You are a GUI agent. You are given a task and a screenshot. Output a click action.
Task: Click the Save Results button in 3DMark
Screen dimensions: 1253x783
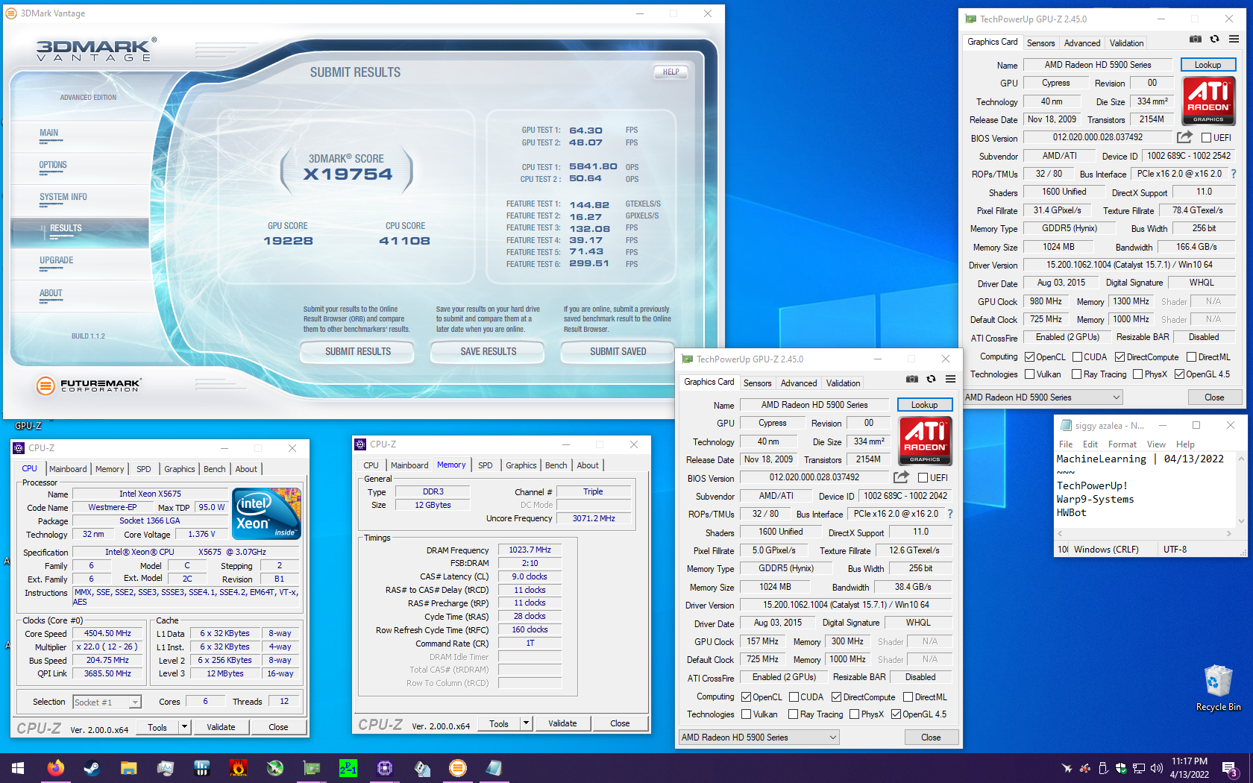488,351
